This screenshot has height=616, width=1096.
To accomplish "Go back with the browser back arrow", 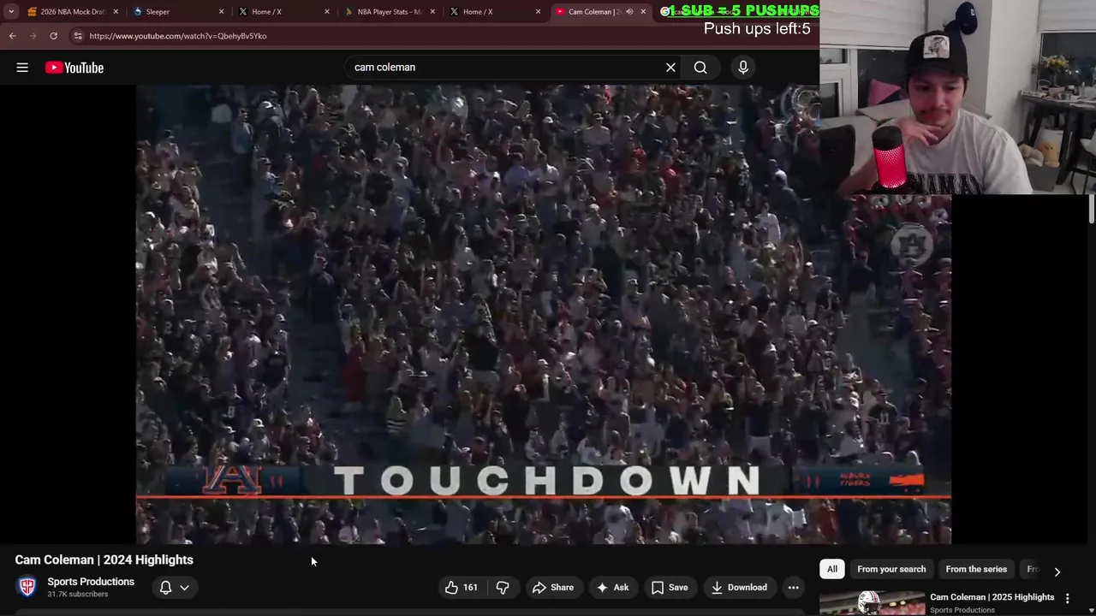I will [12, 36].
